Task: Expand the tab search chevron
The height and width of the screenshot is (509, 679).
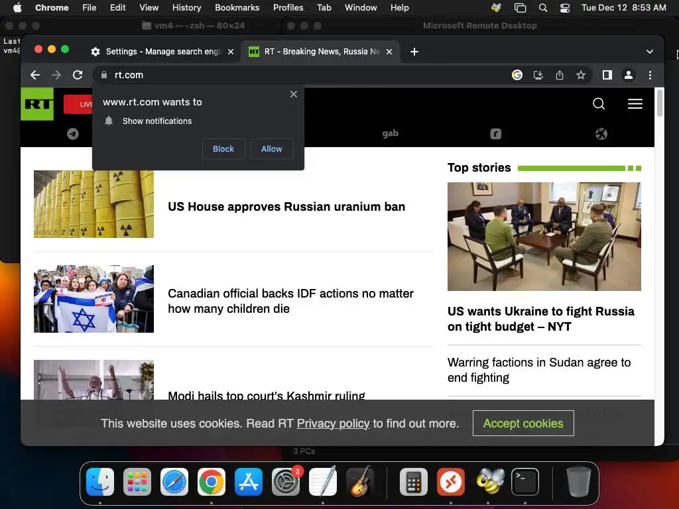Action: 650,52
